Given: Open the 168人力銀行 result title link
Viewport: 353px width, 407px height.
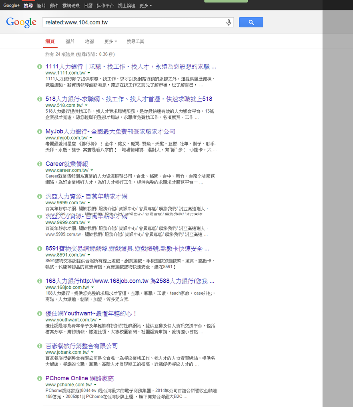Looking at the screenshot, I should [130, 281].
